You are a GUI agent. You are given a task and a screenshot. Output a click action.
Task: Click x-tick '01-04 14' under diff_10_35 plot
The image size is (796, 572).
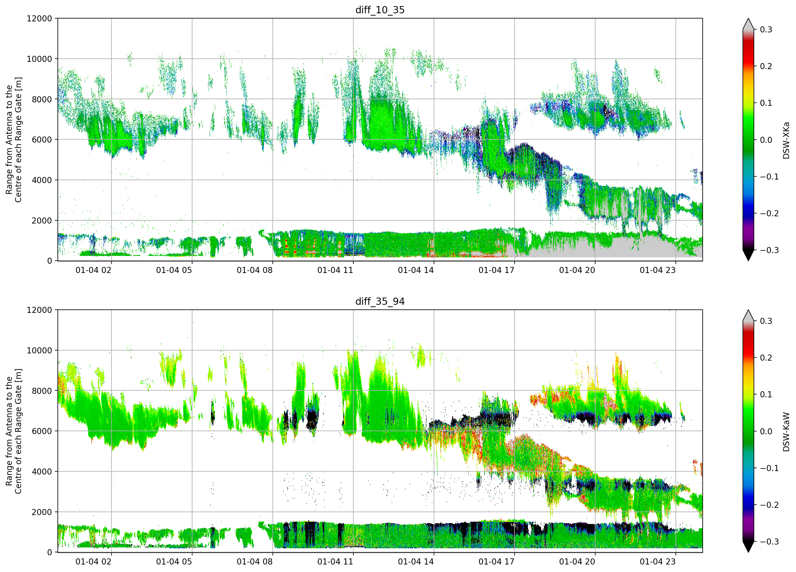pyautogui.click(x=416, y=270)
